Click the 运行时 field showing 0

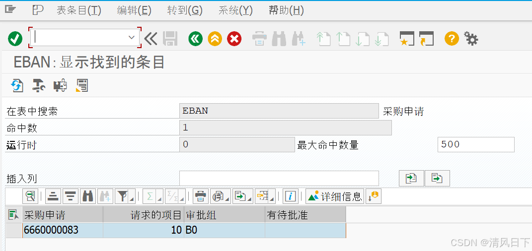pos(237,145)
